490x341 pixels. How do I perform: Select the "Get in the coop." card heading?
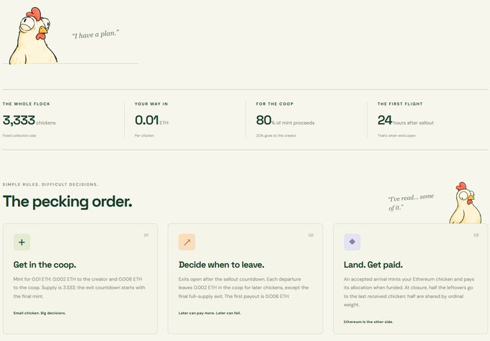click(x=45, y=265)
